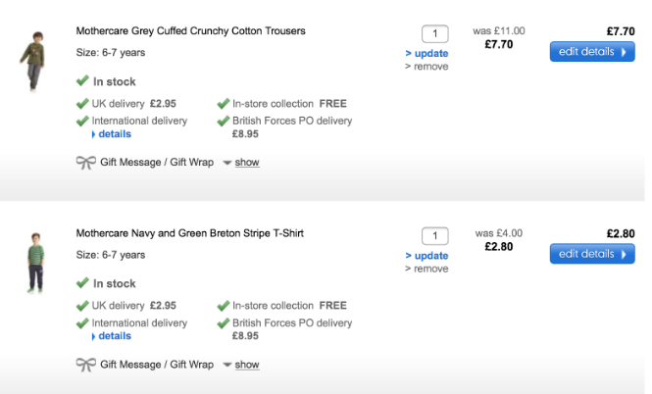Click UK delivery checkmark for Grey Trousers
Viewport: 652px width, 394px height.
[82, 103]
